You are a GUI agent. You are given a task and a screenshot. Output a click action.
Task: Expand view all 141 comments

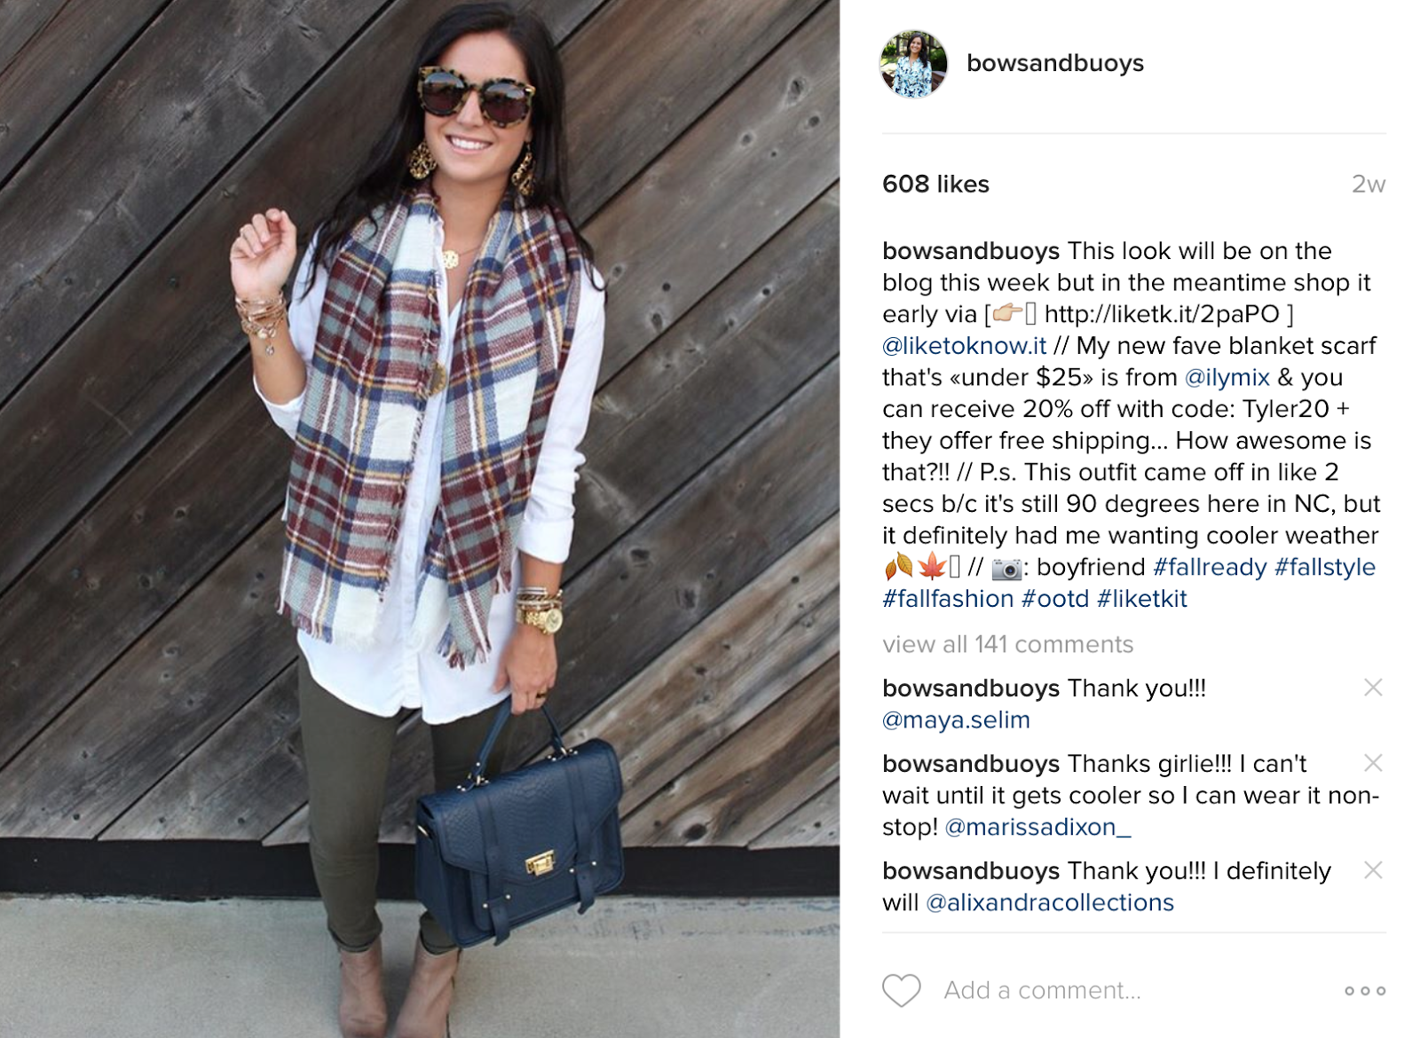click(x=1007, y=644)
